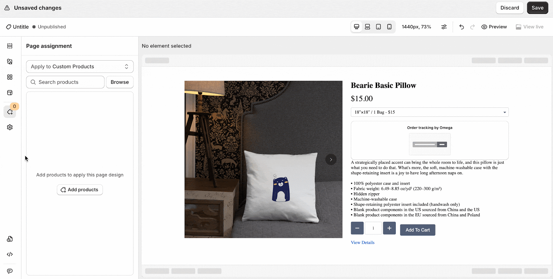Screen dimensions: 553x279
Task: Expand the Apply to Custom Products dropdown
Action: tap(80, 66)
